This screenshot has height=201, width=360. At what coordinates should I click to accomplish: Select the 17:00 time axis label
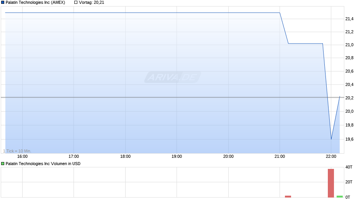pos(74,157)
